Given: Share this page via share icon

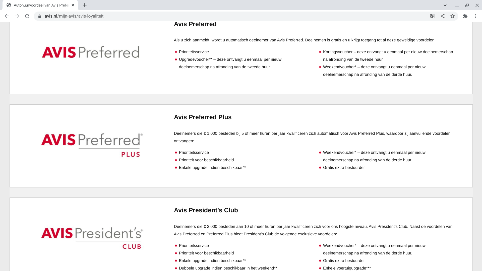Looking at the screenshot, I should pyautogui.click(x=443, y=16).
